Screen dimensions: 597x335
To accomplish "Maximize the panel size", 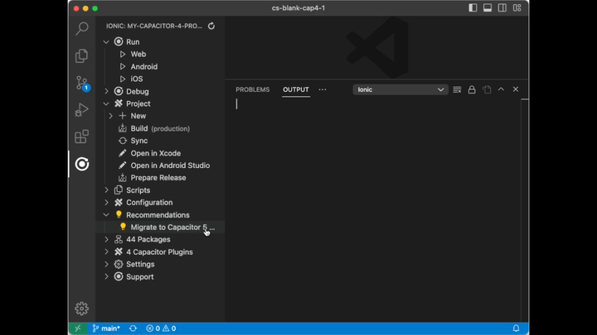I will coord(501,89).
